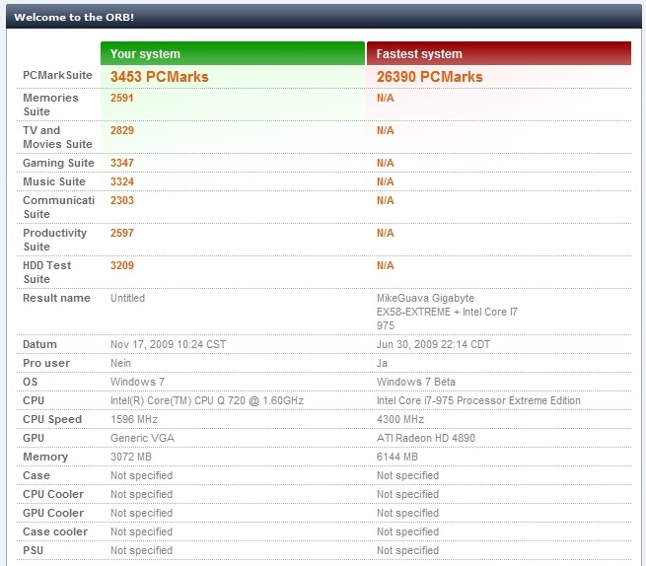646x566 pixels.
Task: Select the CPU speed '4300 MHz'
Action: click(x=400, y=419)
